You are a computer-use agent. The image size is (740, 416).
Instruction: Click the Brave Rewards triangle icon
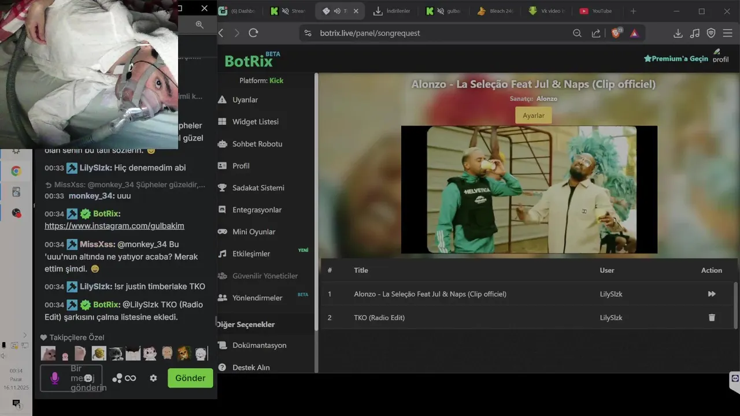634,33
